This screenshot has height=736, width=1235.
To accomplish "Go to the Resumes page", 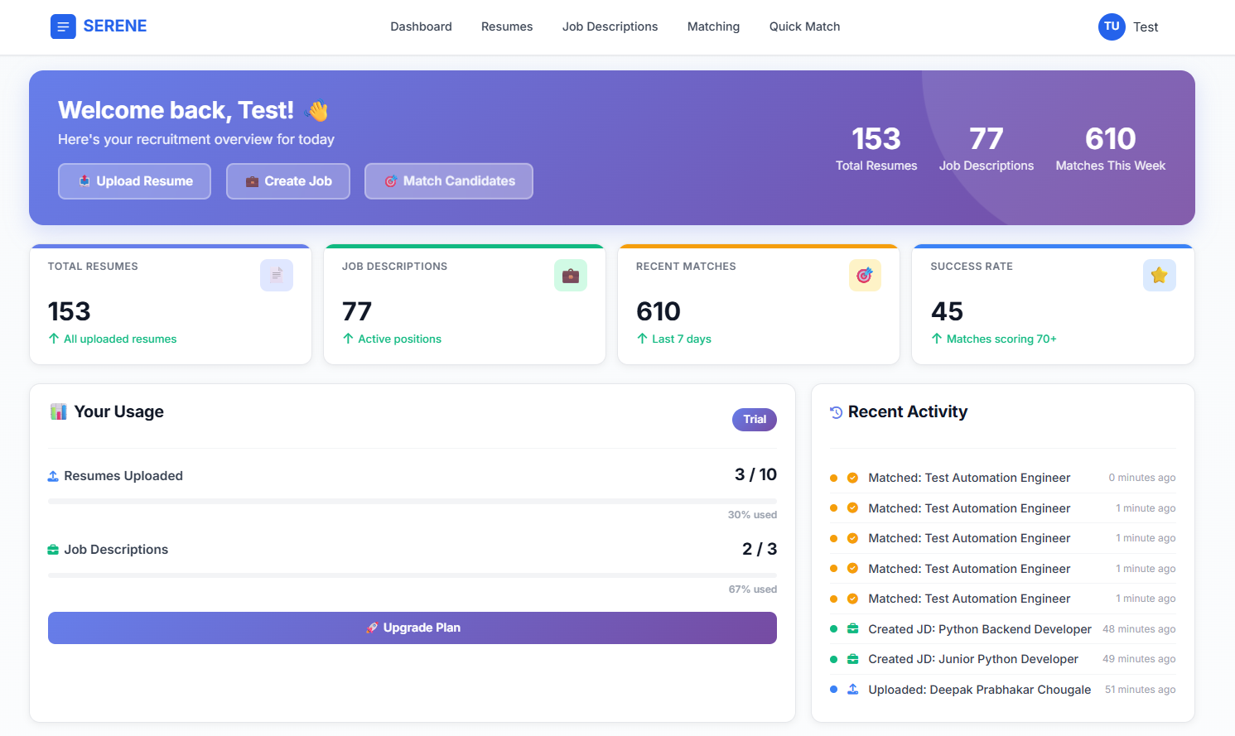I will pos(507,26).
